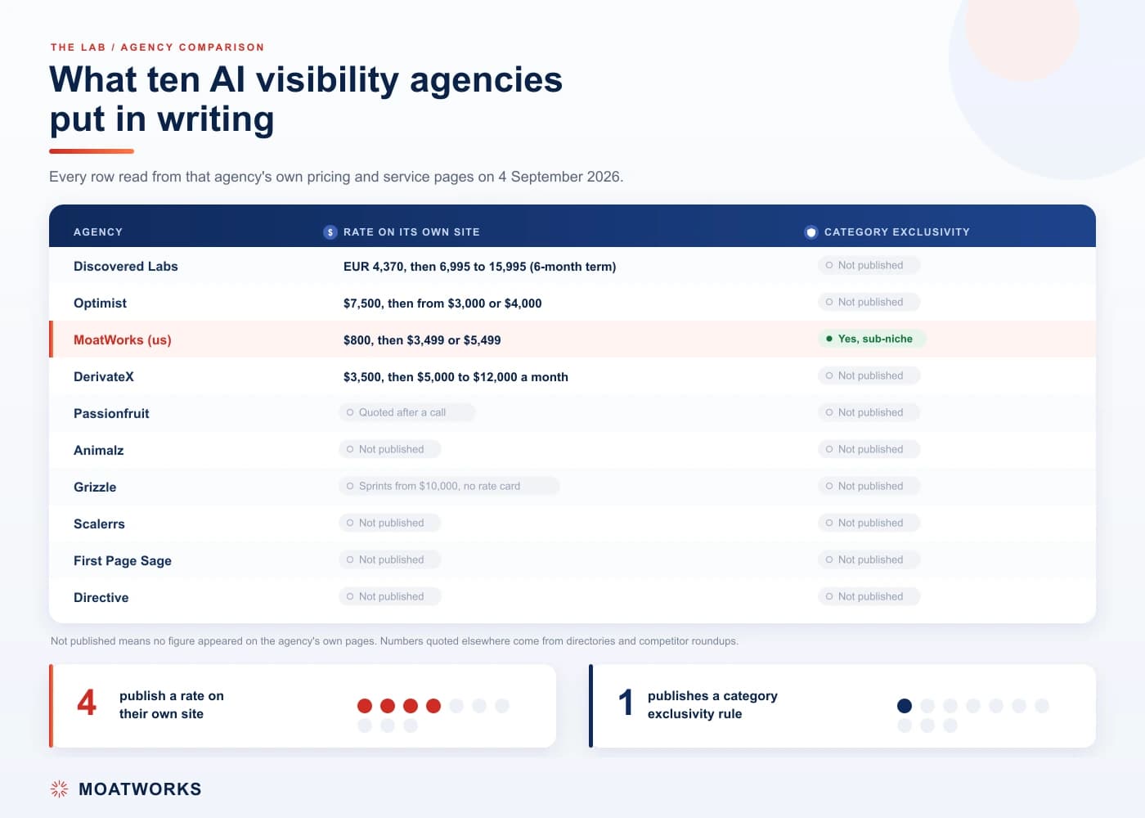Select the Animalz agency name
This screenshot has height=818, width=1145.
pyautogui.click(x=99, y=450)
